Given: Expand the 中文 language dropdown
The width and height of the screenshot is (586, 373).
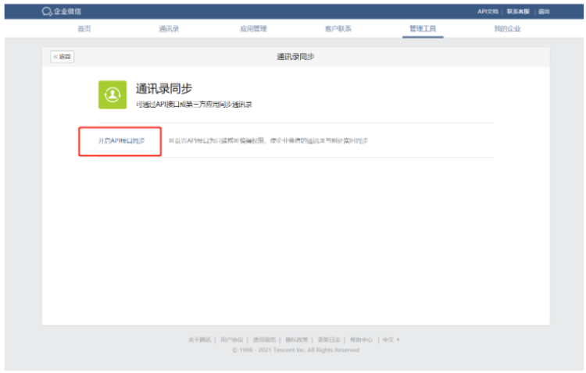Looking at the screenshot, I should pyautogui.click(x=391, y=339).
